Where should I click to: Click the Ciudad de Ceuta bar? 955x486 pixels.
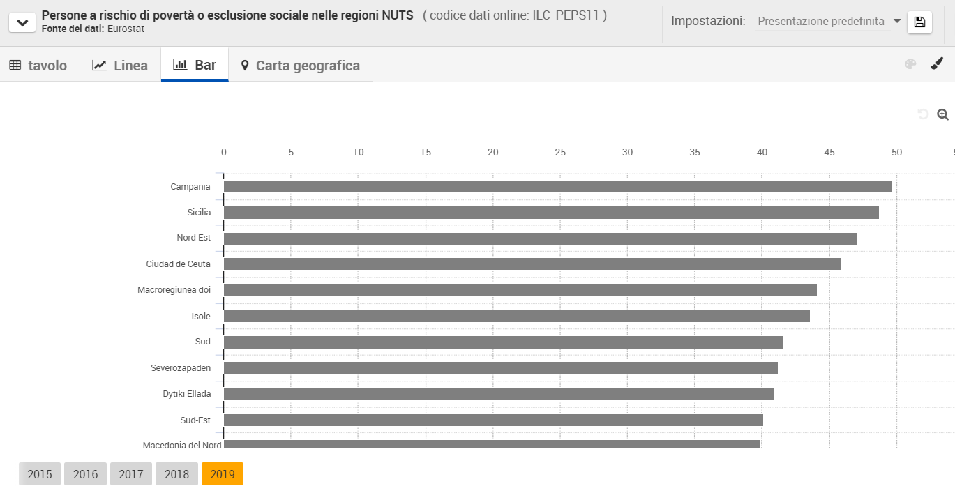click(532, 264)
